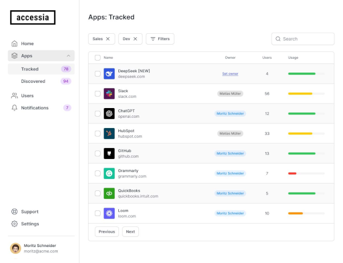Tick the checkbox for the Slack row
343x263 pixels.
(97, 94)
